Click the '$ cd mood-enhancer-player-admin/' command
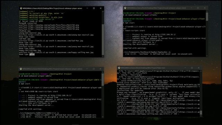 tap(35, 76)
